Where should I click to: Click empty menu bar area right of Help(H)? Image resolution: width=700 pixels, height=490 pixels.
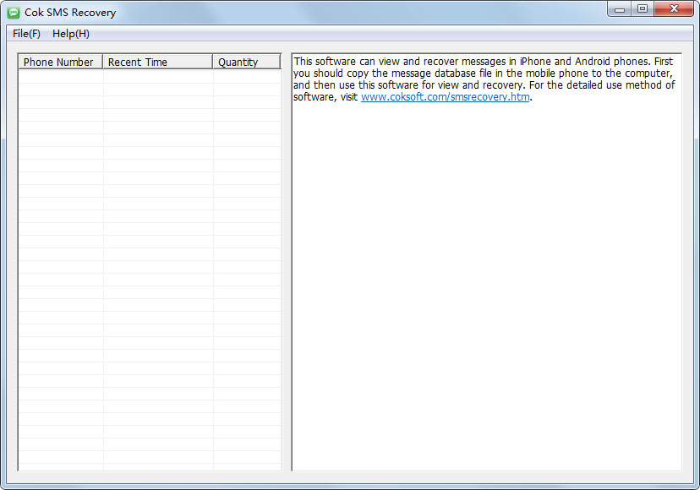click(x=380, y=34)
